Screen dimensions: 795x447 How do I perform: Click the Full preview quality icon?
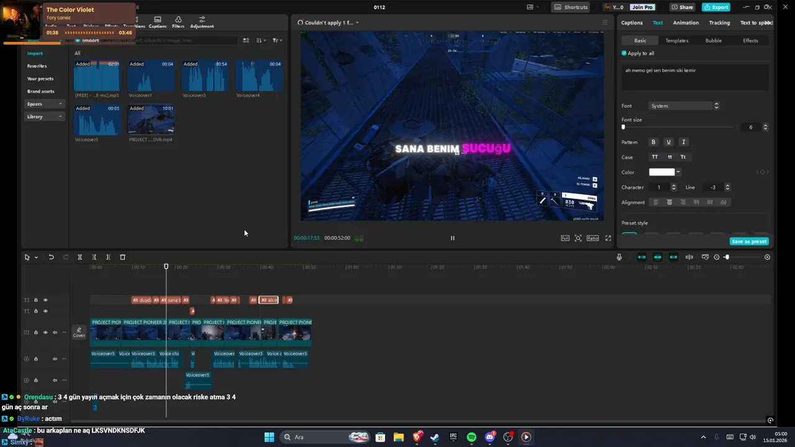click(x=565, y=238)
